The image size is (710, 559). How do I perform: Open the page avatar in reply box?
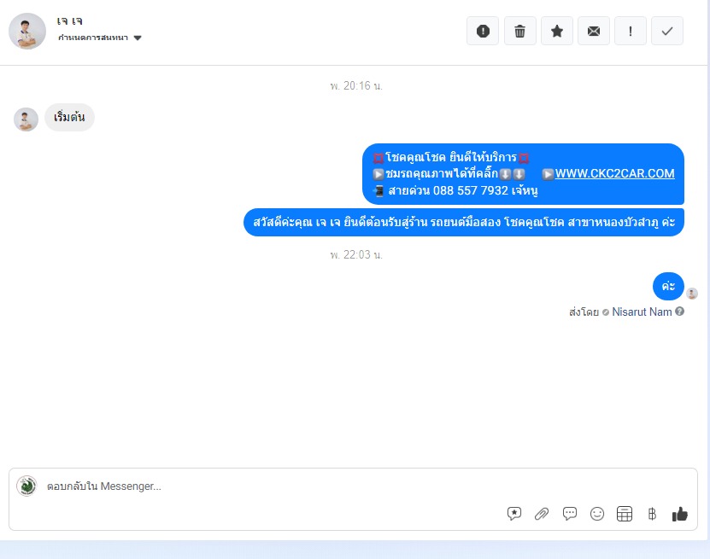point(26,486)
